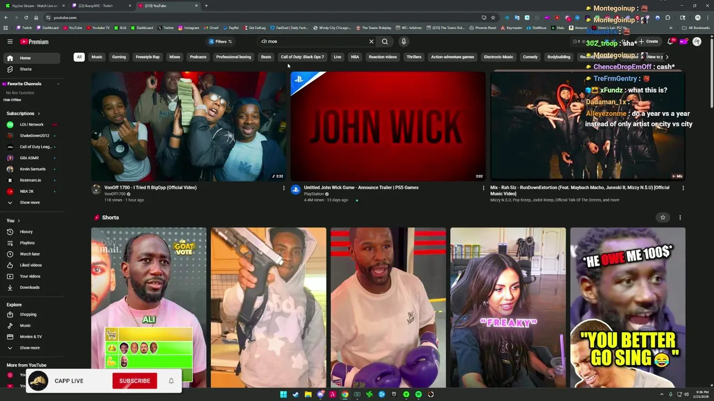The width and height of the screenshot is (714, 401).
Task: Select the Professional boxing chip
Action: tap(233, 57)
